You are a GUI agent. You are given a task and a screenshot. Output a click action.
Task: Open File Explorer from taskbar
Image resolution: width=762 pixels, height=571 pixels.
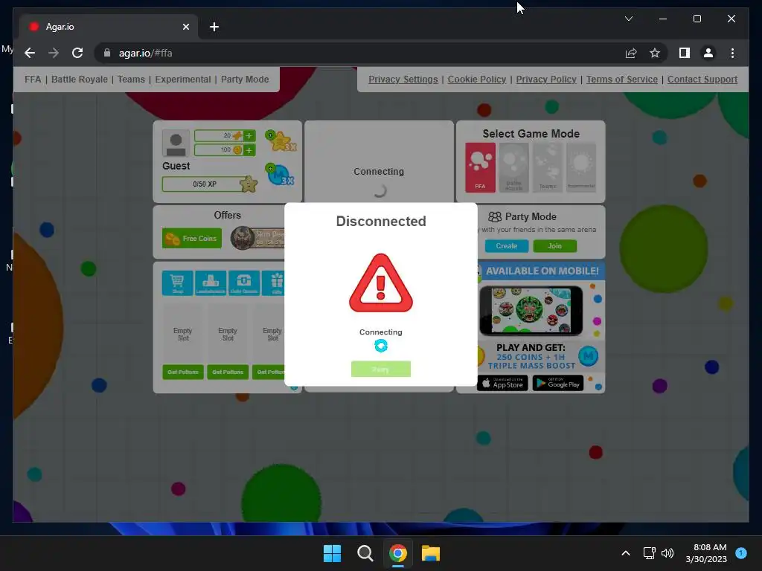(431, 553)
